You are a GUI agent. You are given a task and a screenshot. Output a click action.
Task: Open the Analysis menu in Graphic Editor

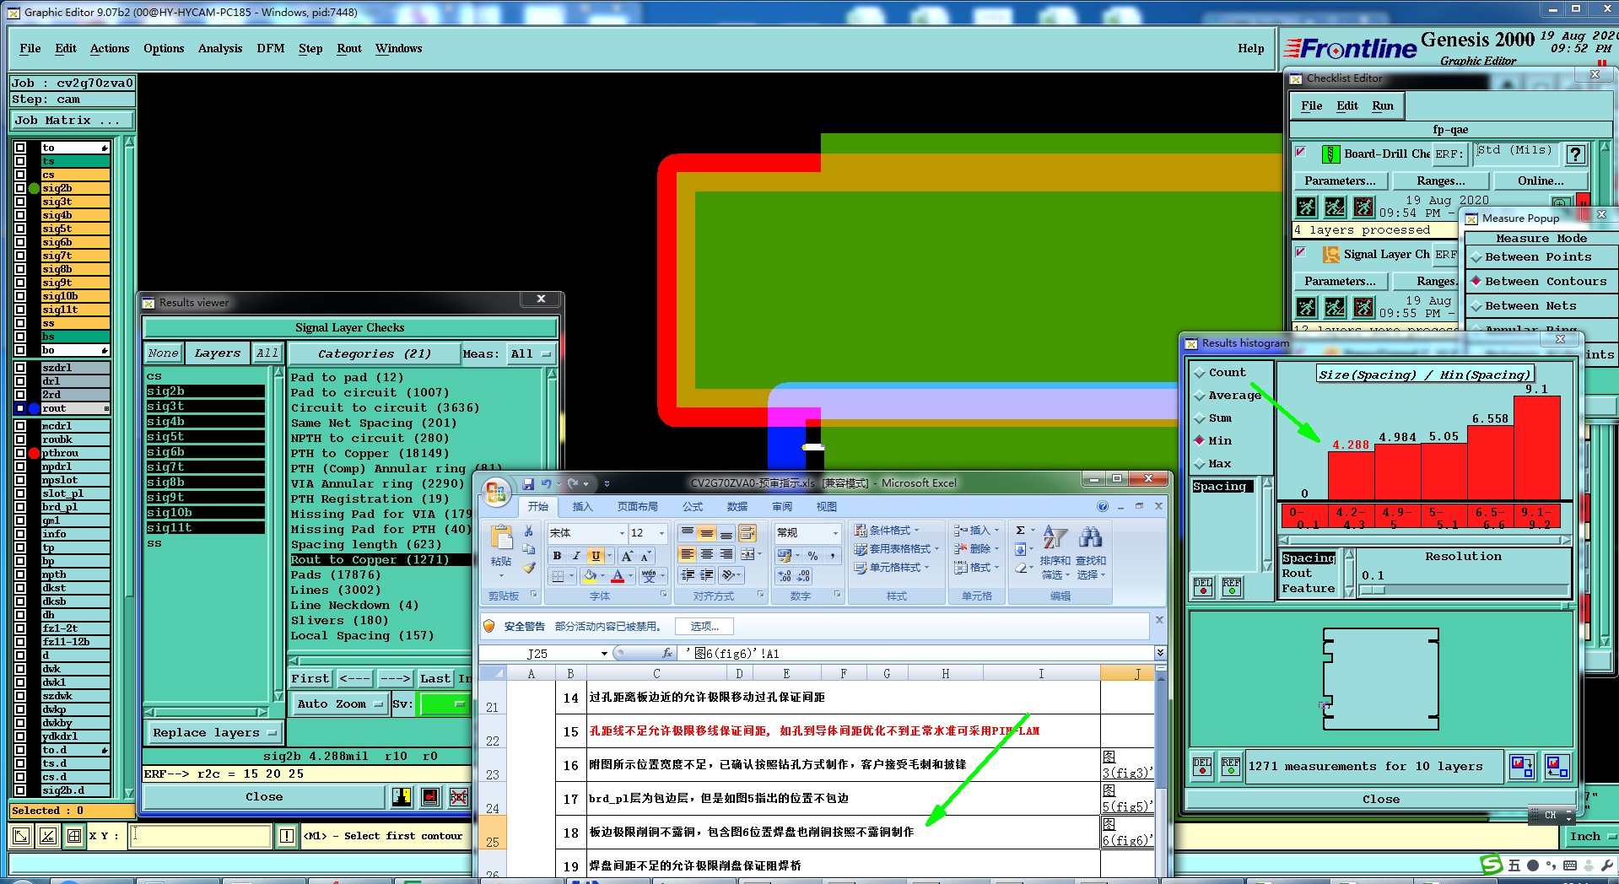pyautogui.click(x=220, y=48)
